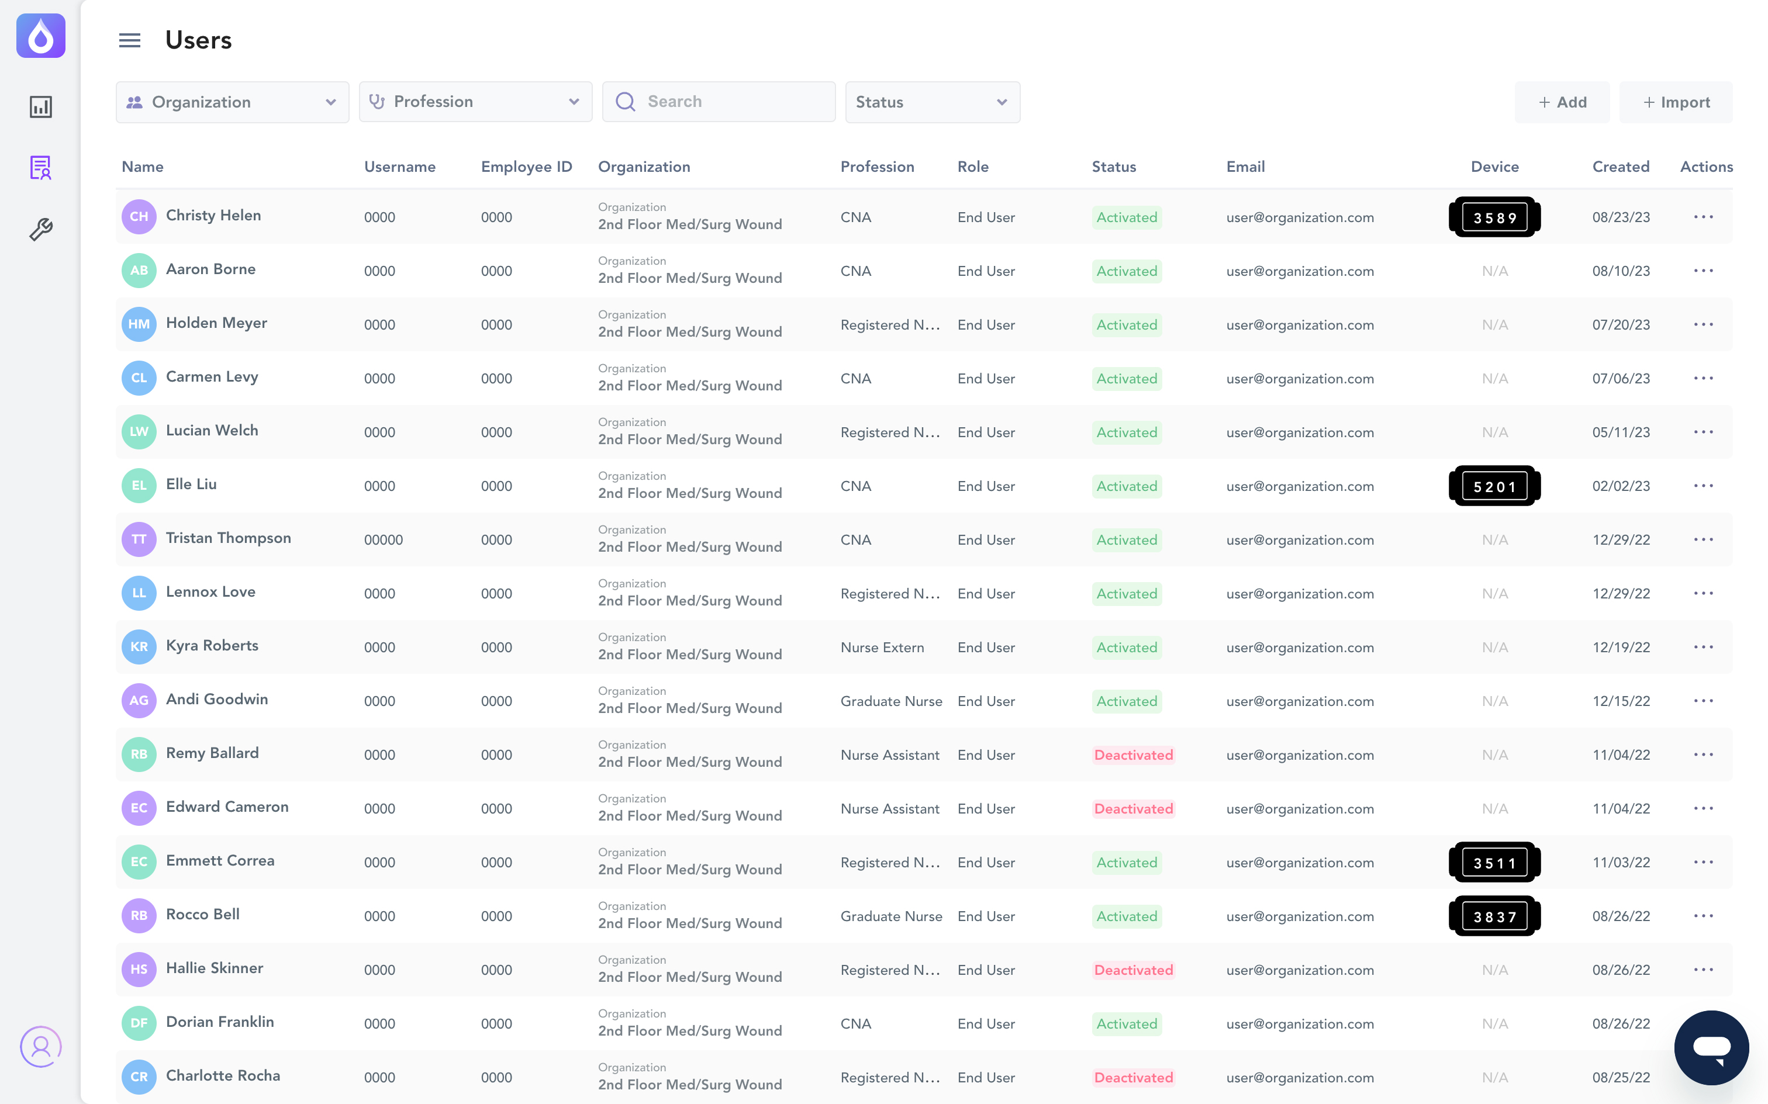Open the hamburger navigation menu
Viewport: 1768px width, 1104px height.
(129, 40)
